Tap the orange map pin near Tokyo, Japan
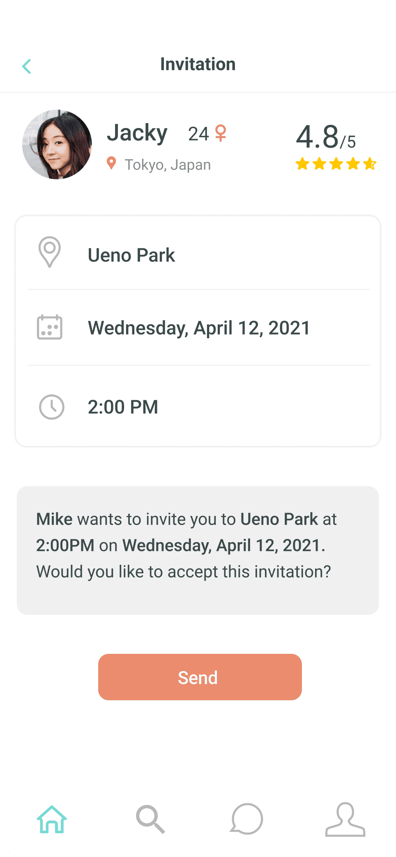The image size is (396, 857). [111, 163]
